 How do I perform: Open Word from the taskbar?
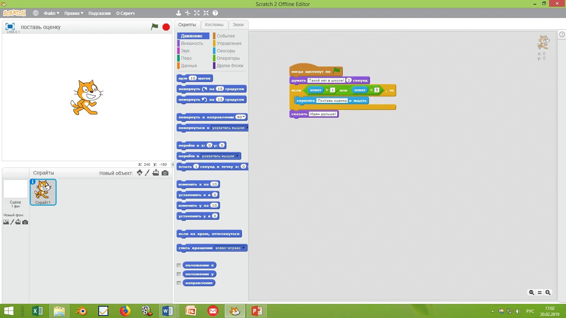point(168,311)
